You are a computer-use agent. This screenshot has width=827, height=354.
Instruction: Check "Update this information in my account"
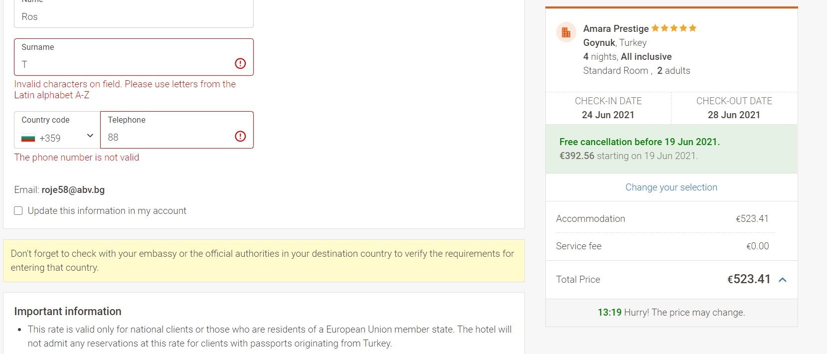18,211
